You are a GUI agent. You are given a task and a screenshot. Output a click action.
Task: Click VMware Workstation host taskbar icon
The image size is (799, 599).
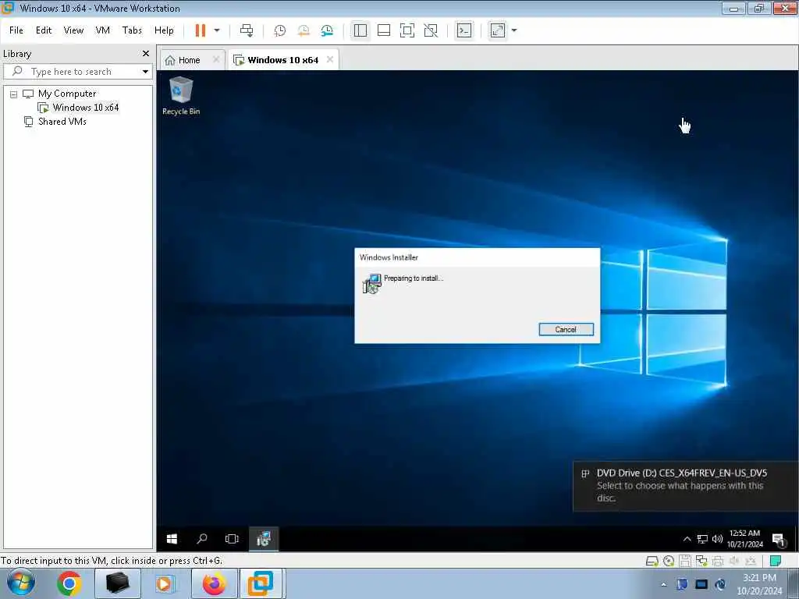(261, 583)
